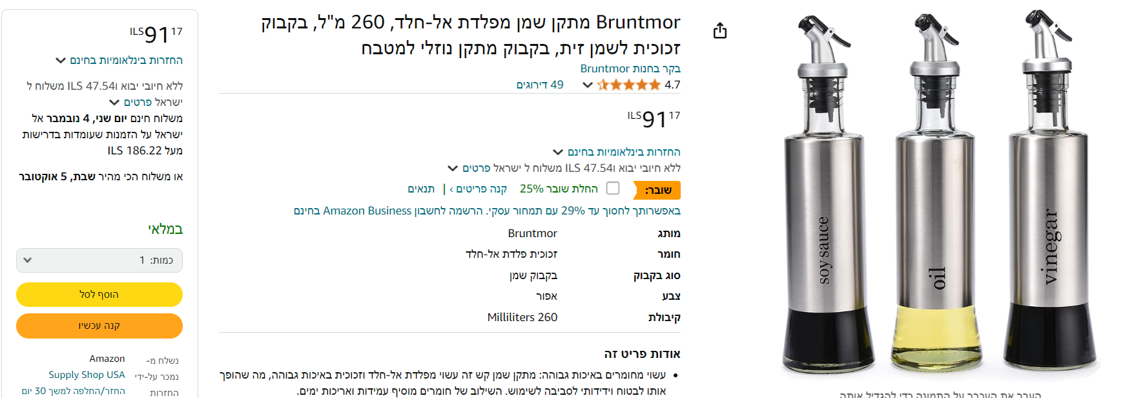Open the quantity dropdown
The height and width of the screenshot is (398, 1145).
tap(99, 260)
